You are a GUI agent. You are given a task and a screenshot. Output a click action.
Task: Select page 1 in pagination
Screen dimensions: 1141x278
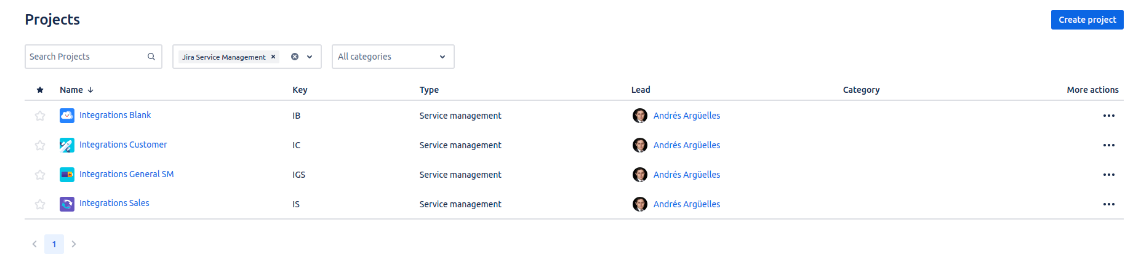(54, 244)
